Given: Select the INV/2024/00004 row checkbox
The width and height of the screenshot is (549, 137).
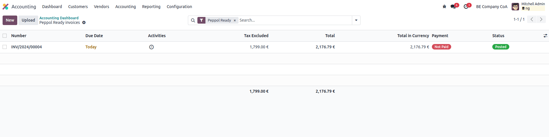Looking at the screenshot, I should pyautogui.click(x=5, y=47).
